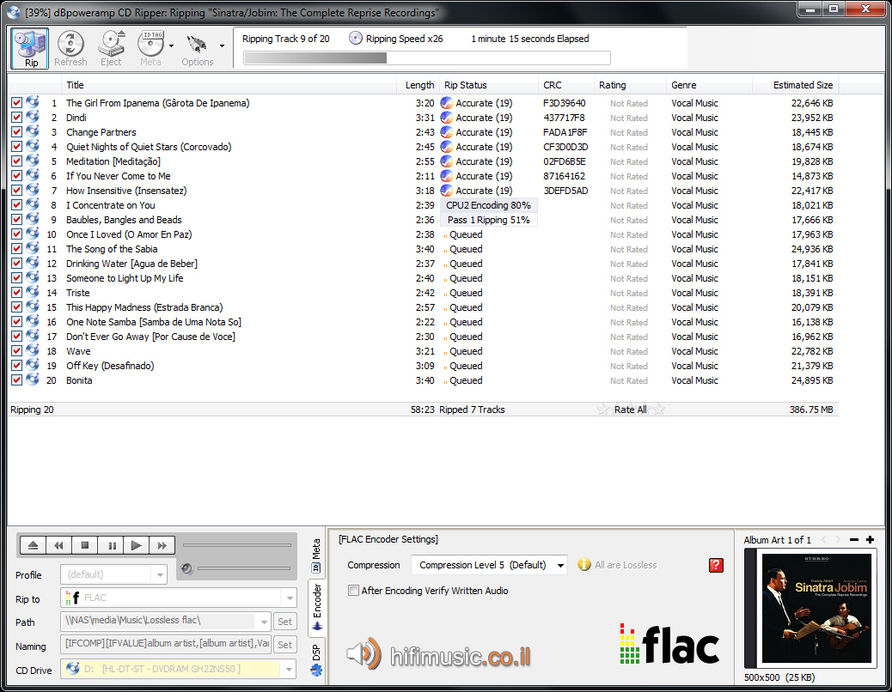
Task: Click the disc icon for track Bonita
Action: pyautogui.click(x=33, y=379)
